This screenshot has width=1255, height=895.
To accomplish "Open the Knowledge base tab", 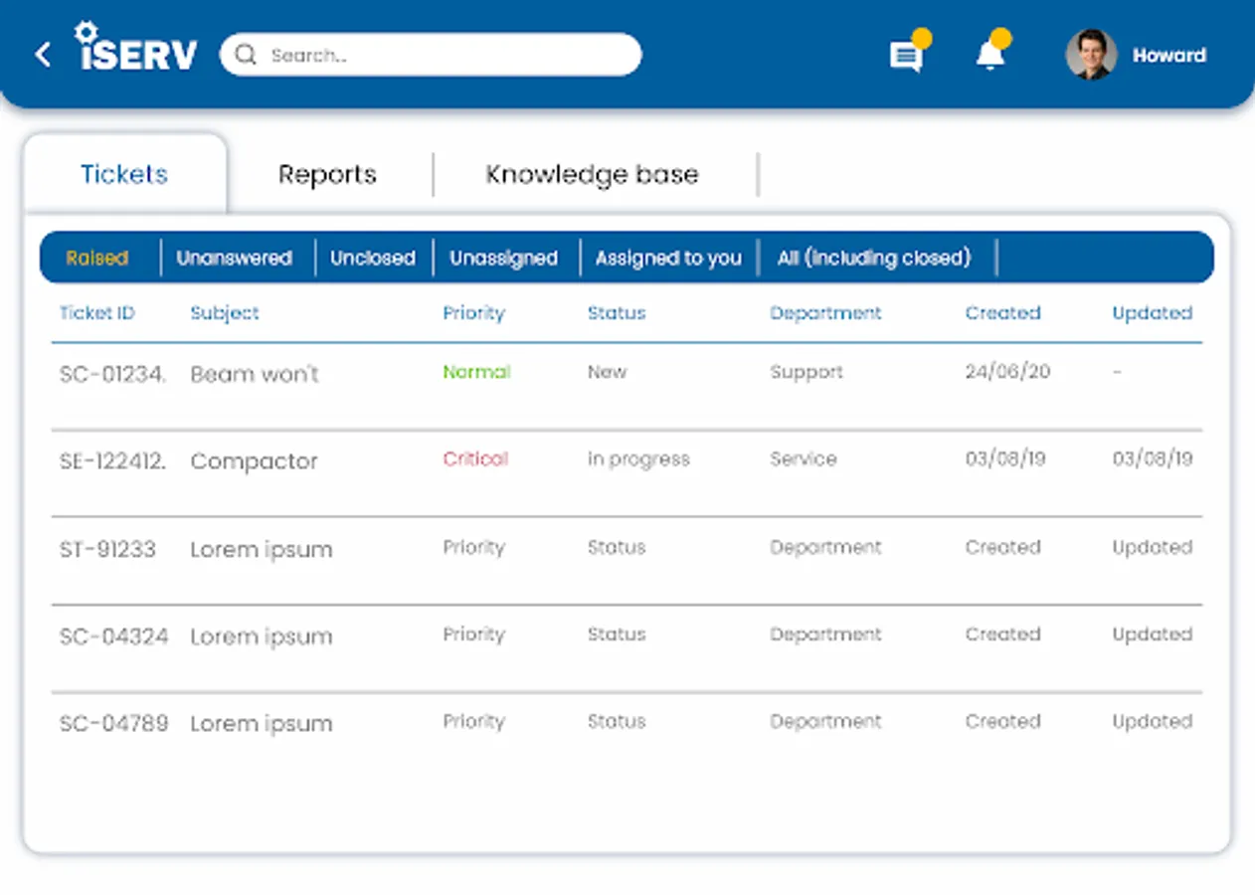I will click(592, 175).
